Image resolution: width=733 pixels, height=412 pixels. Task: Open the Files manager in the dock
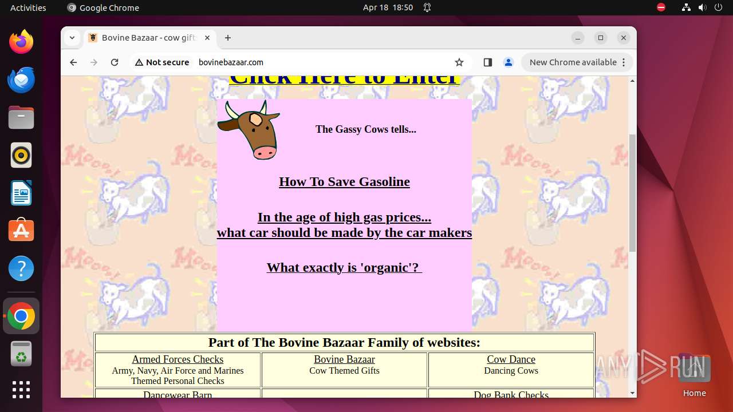[x=21, y=117]
